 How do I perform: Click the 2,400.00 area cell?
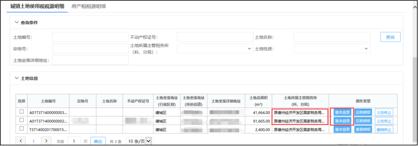[x=258, y=129]
